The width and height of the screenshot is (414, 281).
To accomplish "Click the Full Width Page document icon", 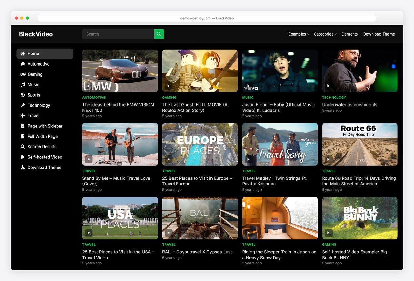I will [x=23, y=136].
